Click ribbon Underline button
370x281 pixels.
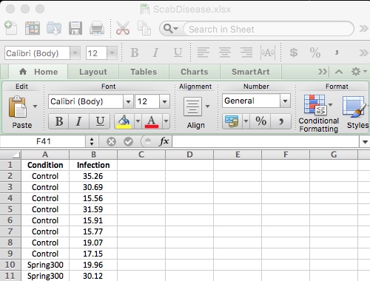(x=100, y=121)
